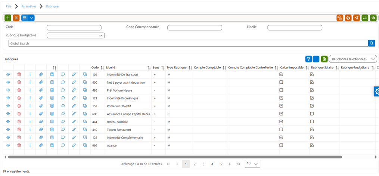Click the Libellé filter input field
This screenshot has width=379, height=176.
[295, 28]
